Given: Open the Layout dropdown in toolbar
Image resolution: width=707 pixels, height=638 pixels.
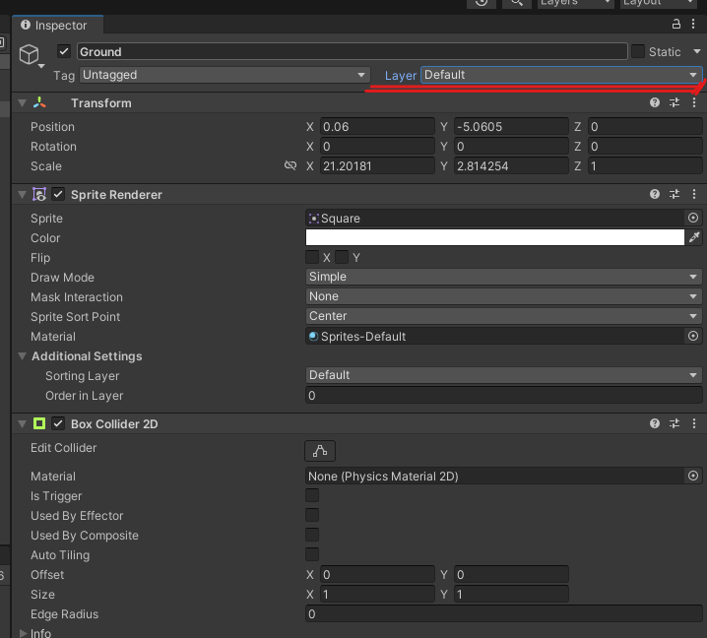Looking at the screenshot, I should click(x=659, y=3).
